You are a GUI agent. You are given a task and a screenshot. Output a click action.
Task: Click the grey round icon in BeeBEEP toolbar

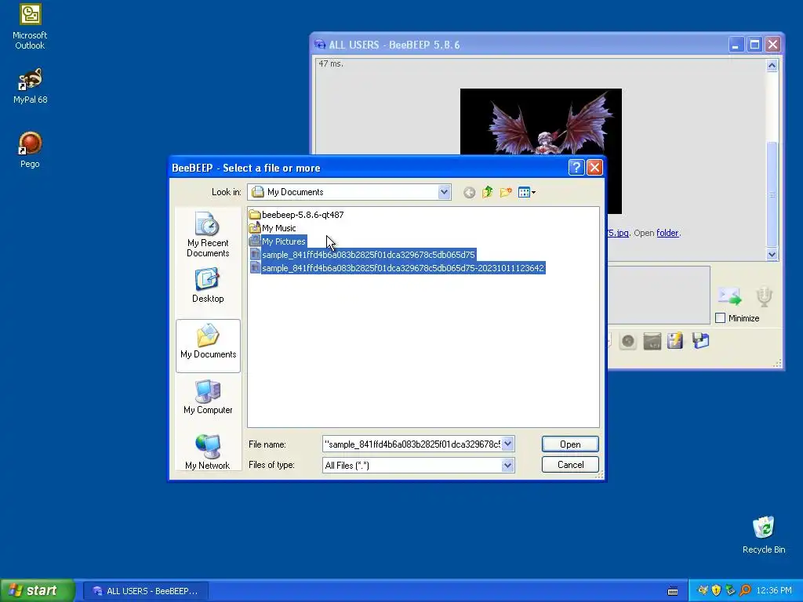coord(628,342)
